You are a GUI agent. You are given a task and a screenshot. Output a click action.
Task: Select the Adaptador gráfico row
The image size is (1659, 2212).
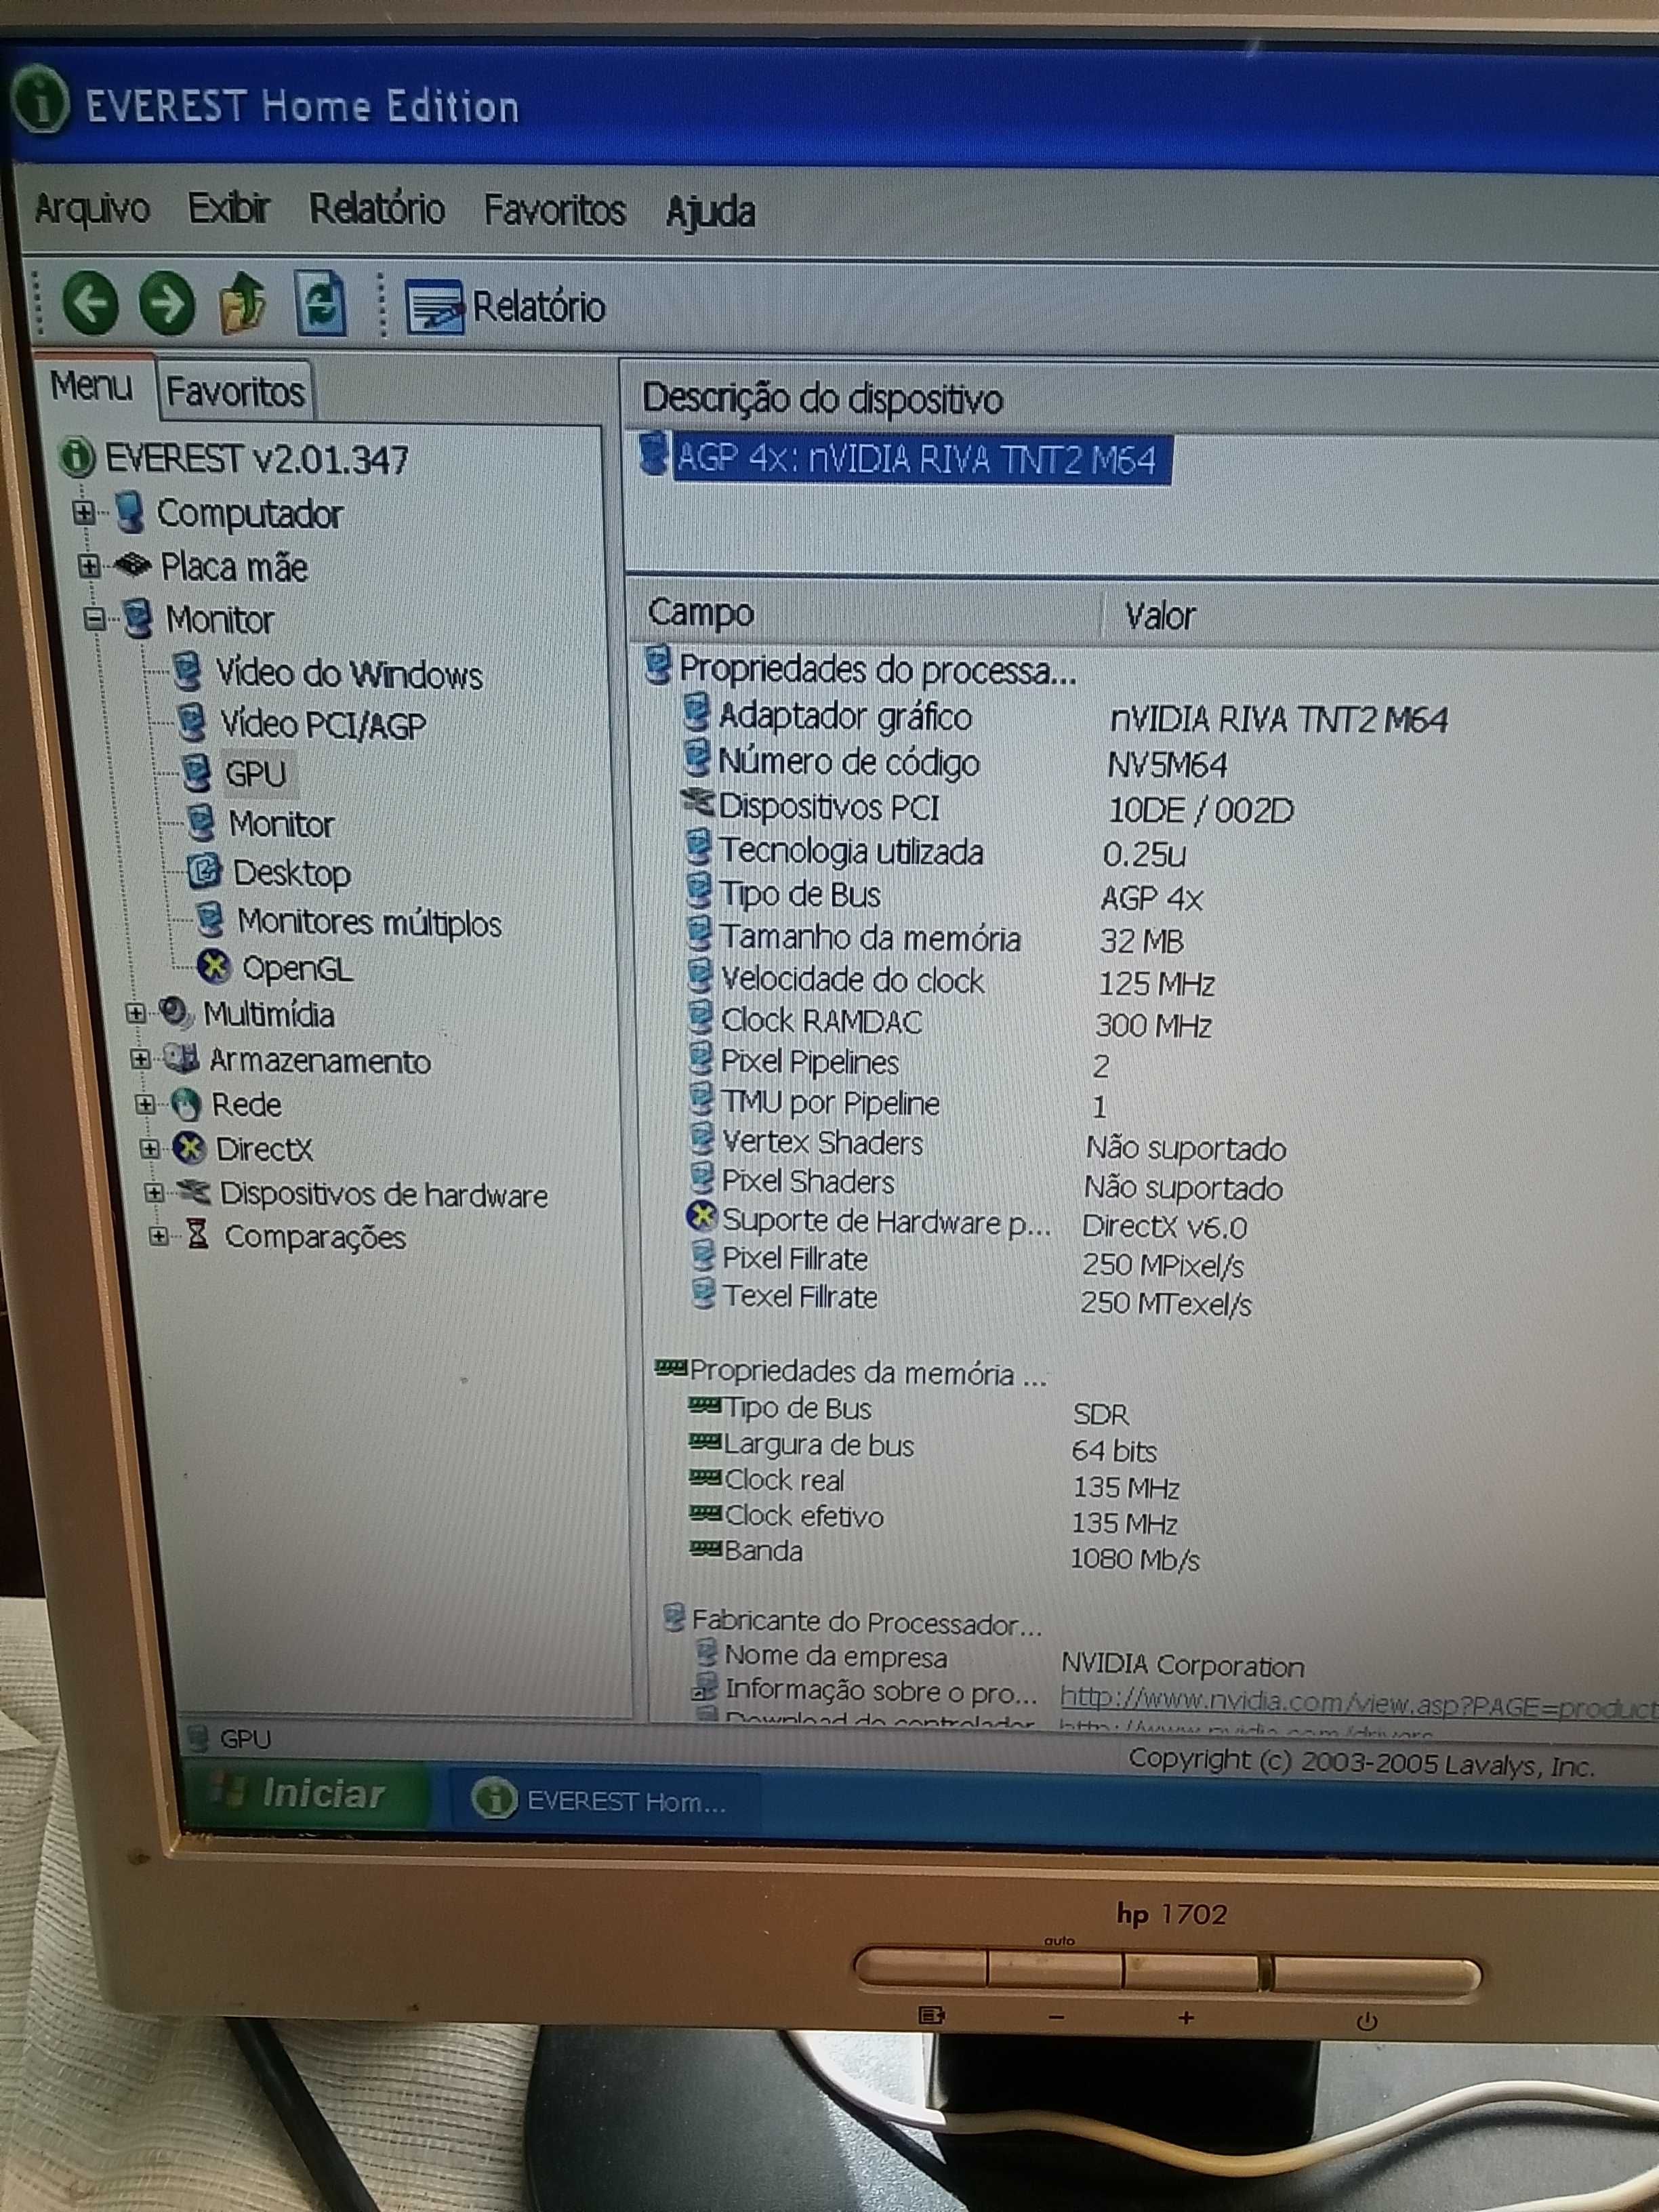1065,717
